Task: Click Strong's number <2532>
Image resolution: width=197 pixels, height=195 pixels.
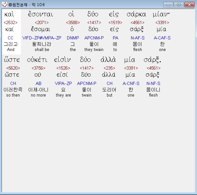Action: 11,22
